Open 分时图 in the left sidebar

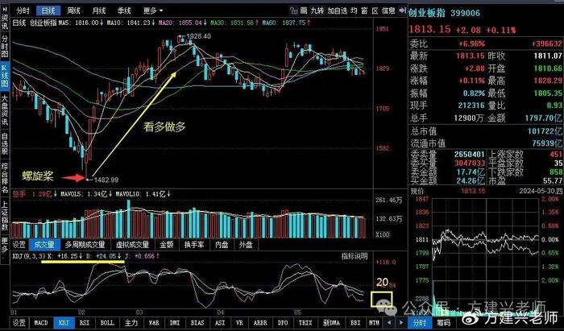pyautogui.click(x=5, y=46)
